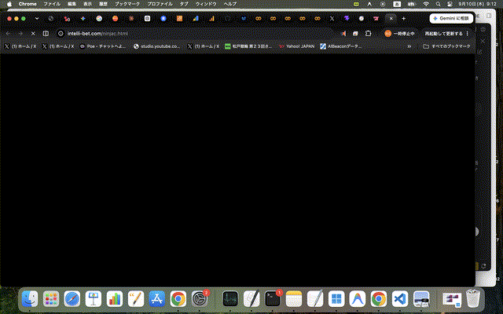Open the Extensions puzzle icon
This screenshot has height=314, width=503.
pyautogui.click(x=369, y=33)
